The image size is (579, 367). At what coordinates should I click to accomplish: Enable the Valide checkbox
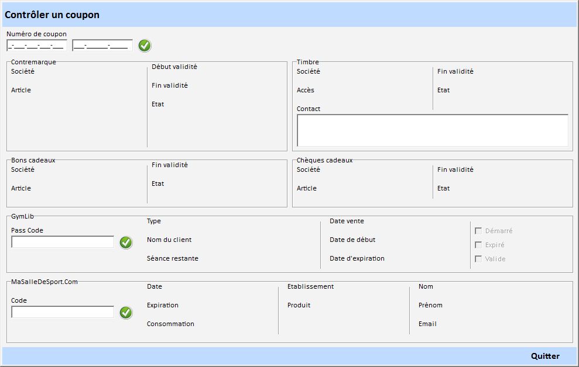[x=478, y=259]
